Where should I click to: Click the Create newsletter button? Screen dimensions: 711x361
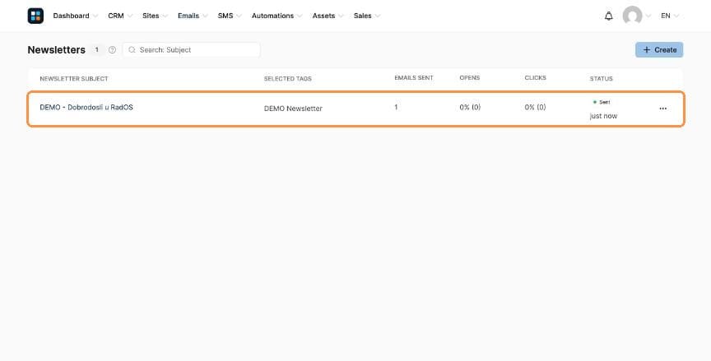pos(659,50)
